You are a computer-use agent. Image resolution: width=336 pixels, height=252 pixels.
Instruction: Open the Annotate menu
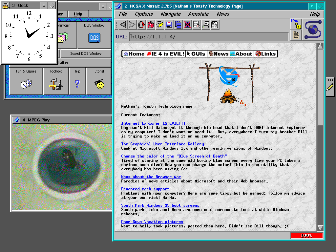click(x=199, y=14)
